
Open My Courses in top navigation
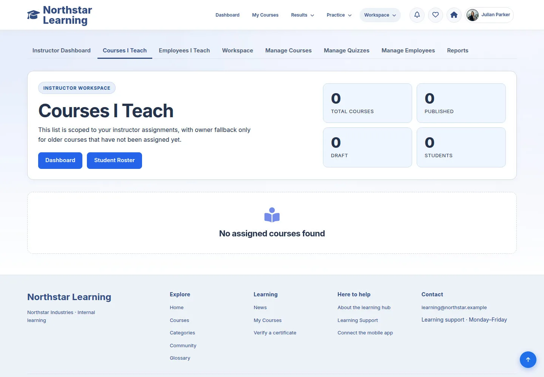[265, 15]
